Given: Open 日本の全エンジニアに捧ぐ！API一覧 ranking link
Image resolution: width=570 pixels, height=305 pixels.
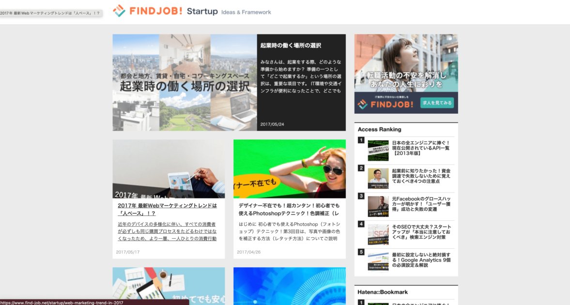Looking at the screenshot, I should 421,148.
